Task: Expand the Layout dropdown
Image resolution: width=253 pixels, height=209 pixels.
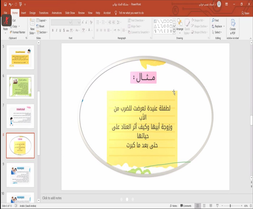Action: (x=42, y=20)
